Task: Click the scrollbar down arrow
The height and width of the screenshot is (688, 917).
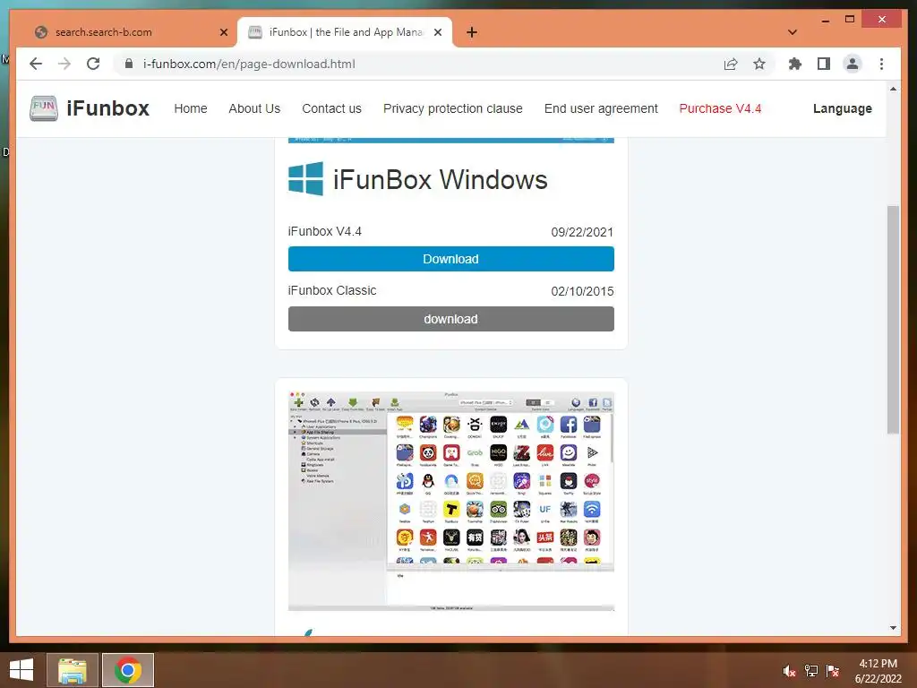Action: tap(893, 628)
